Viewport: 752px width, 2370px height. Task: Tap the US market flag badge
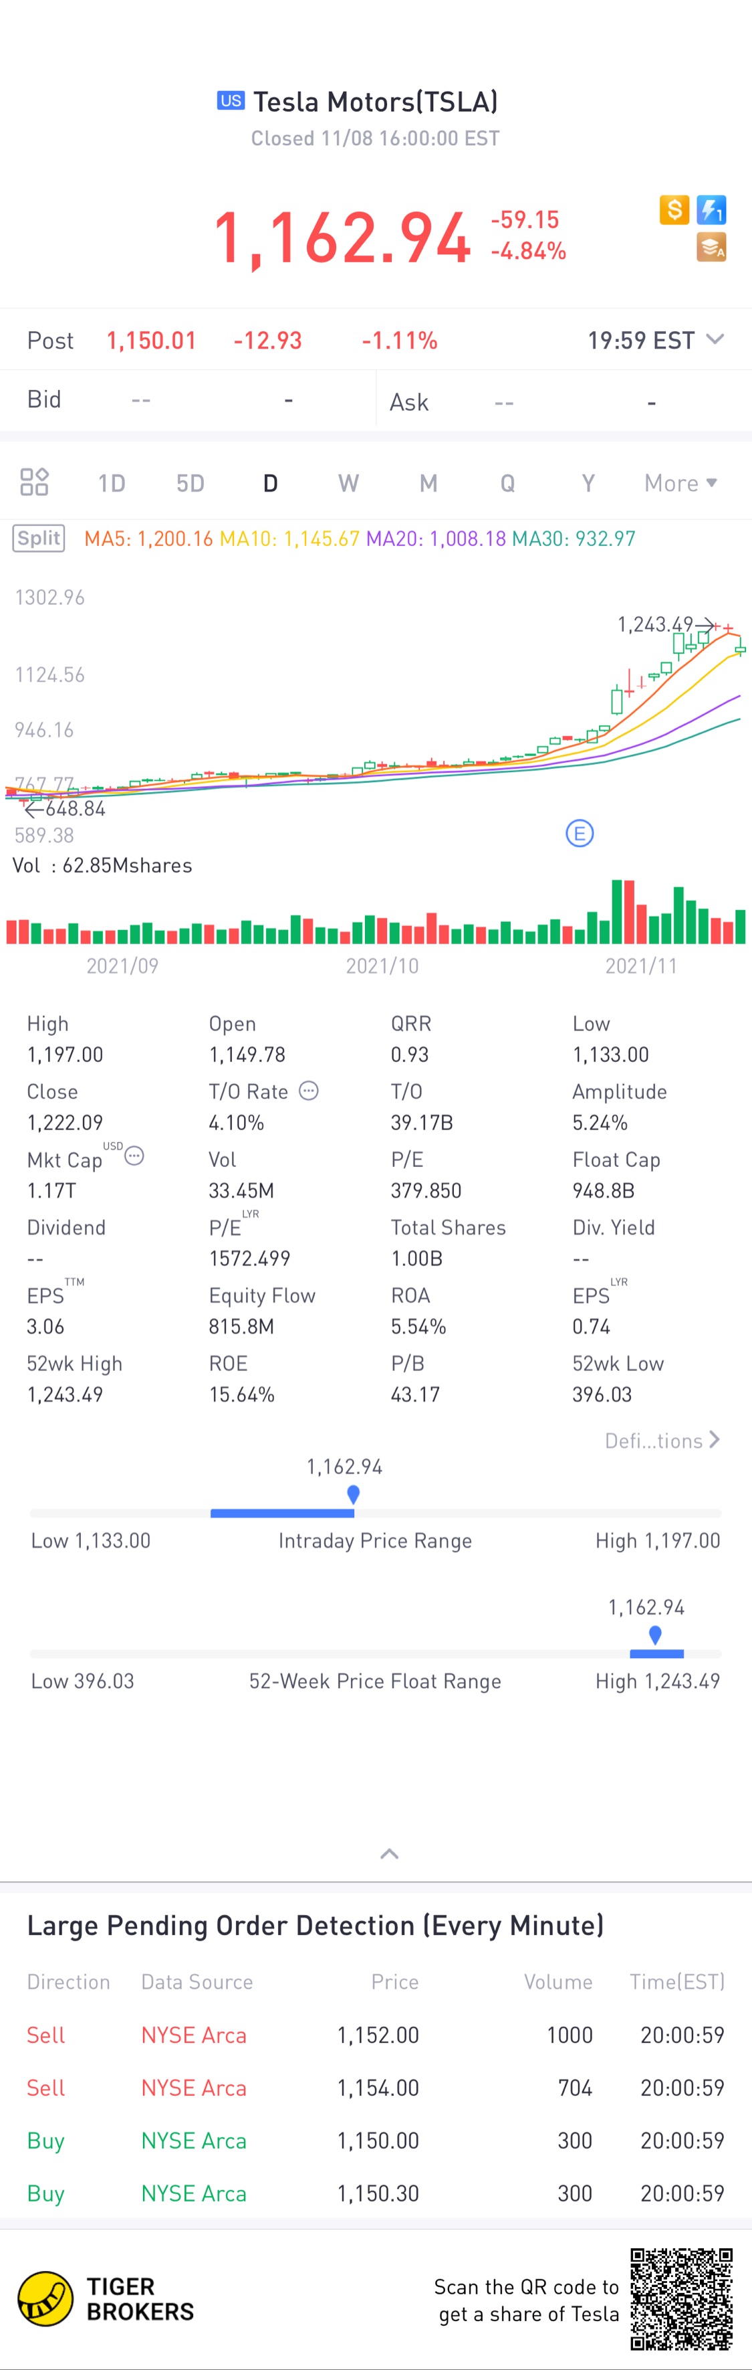coord(231,101)
